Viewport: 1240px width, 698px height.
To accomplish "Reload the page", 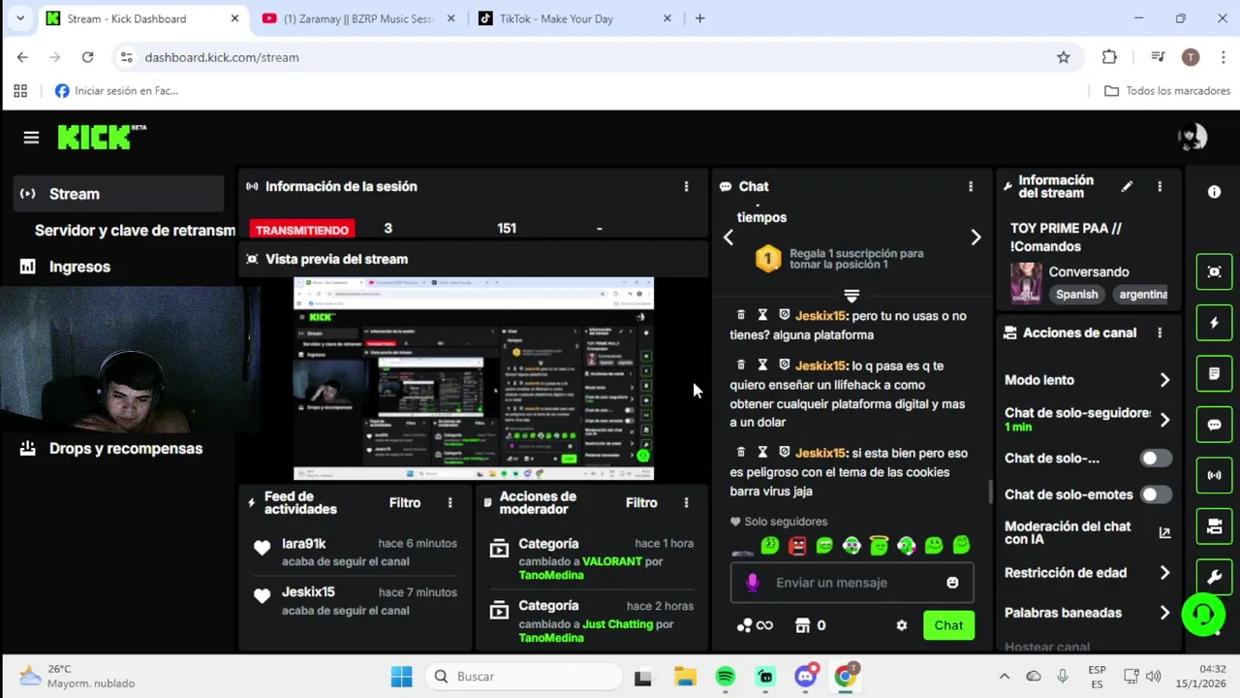I will (87, 57).
